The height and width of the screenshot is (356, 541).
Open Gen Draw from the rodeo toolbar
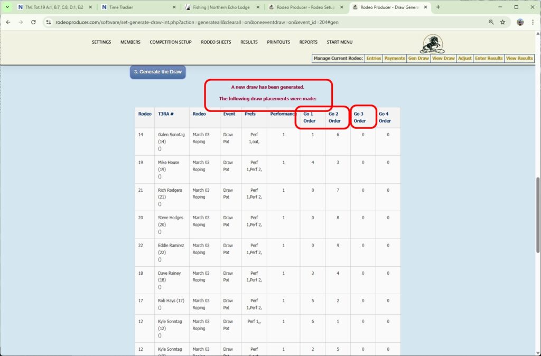tap(418, 58)
